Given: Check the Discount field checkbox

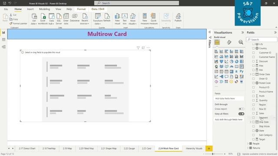Looking at the screenshot, I should click(253, 62).
